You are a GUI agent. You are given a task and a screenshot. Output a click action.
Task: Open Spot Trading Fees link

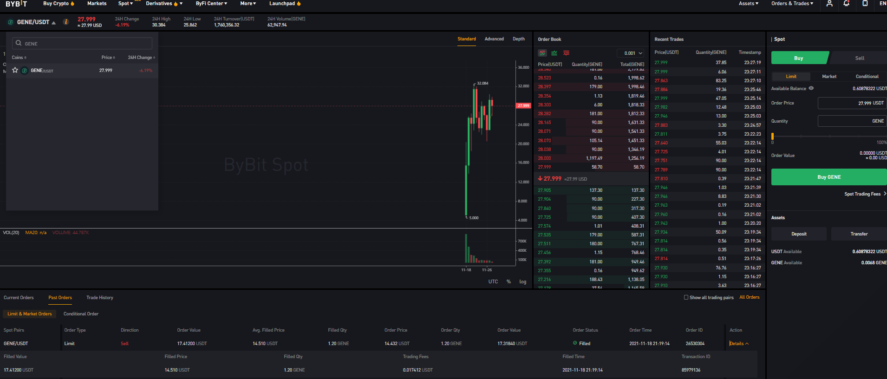865,194
